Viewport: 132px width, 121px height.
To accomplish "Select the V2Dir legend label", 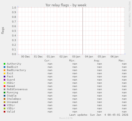I will [11, 105].
